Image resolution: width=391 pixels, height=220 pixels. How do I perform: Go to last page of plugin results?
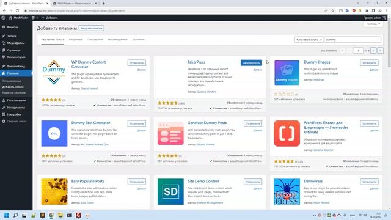(380, 51)
